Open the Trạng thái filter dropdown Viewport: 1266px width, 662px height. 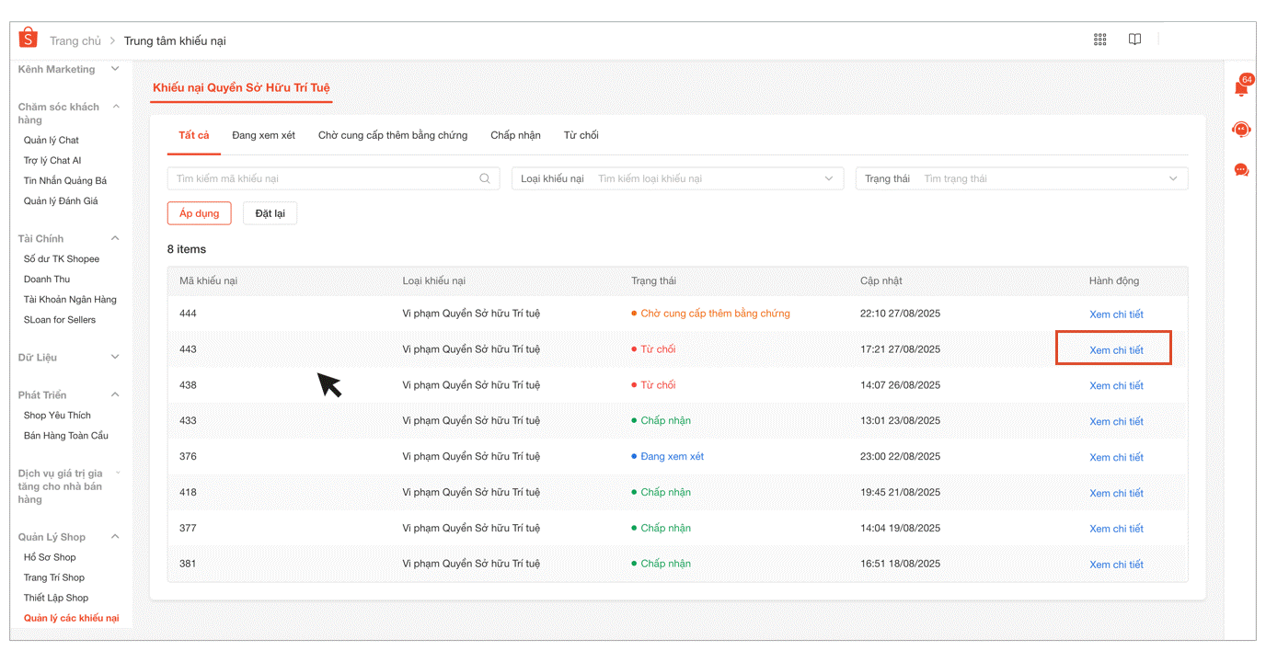click(x=1021, y=178)
